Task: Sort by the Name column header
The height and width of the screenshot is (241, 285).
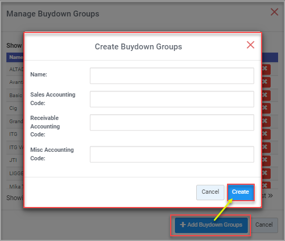Action: coord(16,57)
